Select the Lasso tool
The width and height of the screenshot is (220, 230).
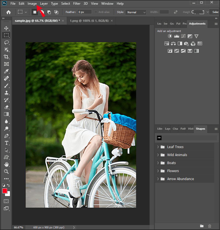click(x=6, y=42)
